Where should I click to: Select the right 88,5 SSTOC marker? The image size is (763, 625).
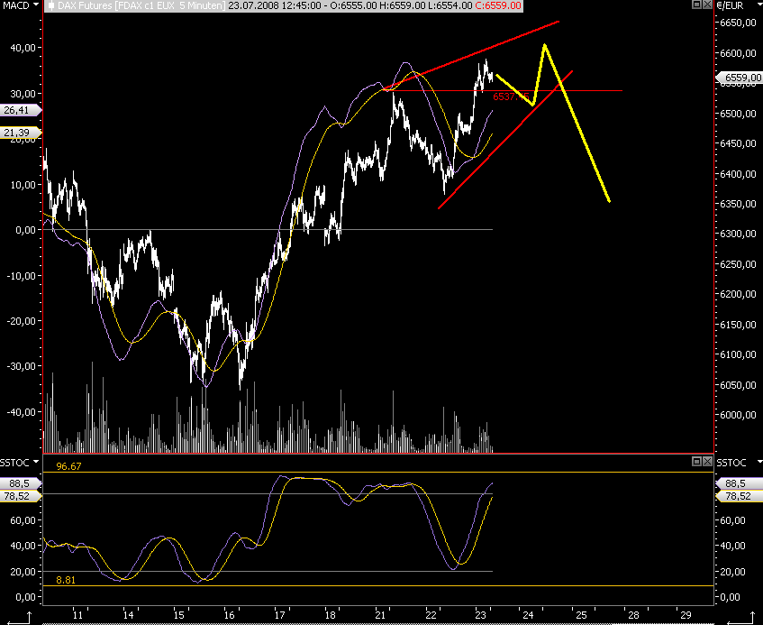click(739, 483)
